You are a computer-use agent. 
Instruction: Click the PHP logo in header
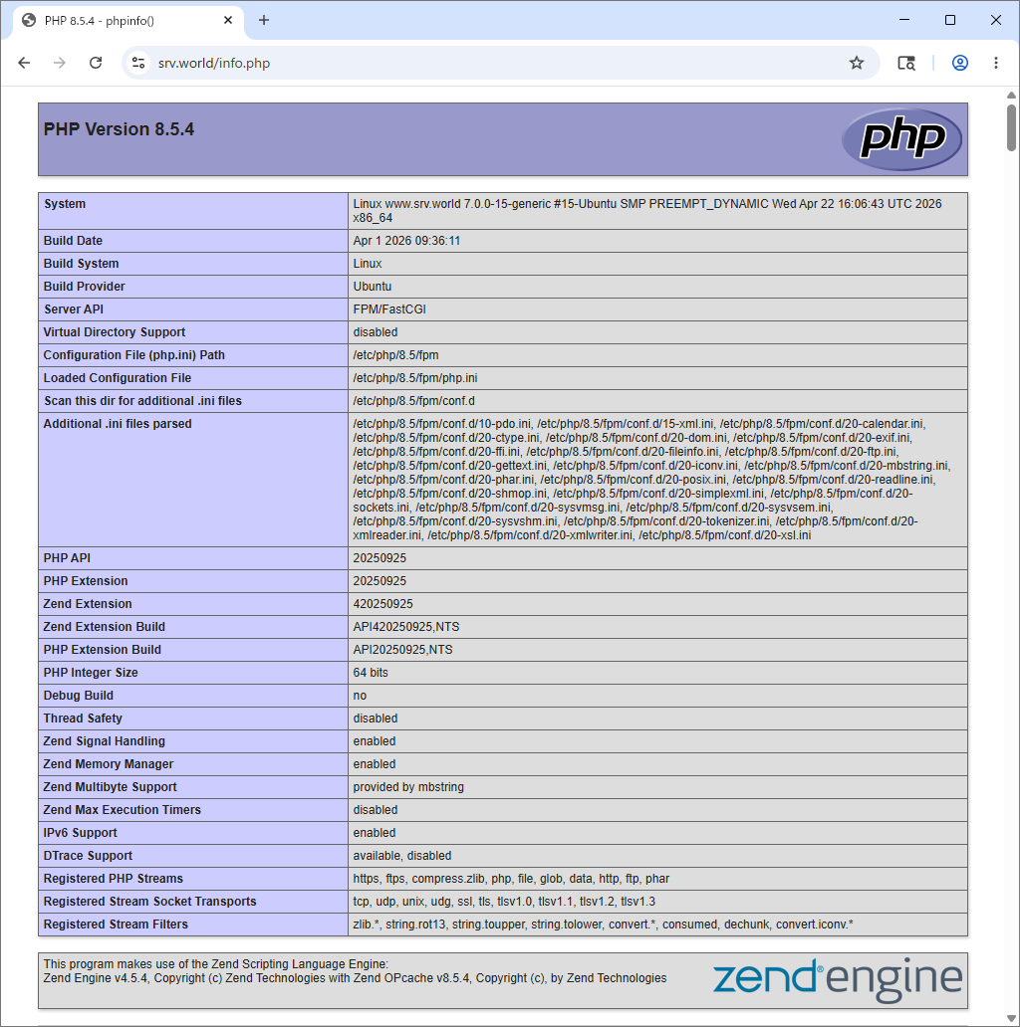[x=902, y=139]
